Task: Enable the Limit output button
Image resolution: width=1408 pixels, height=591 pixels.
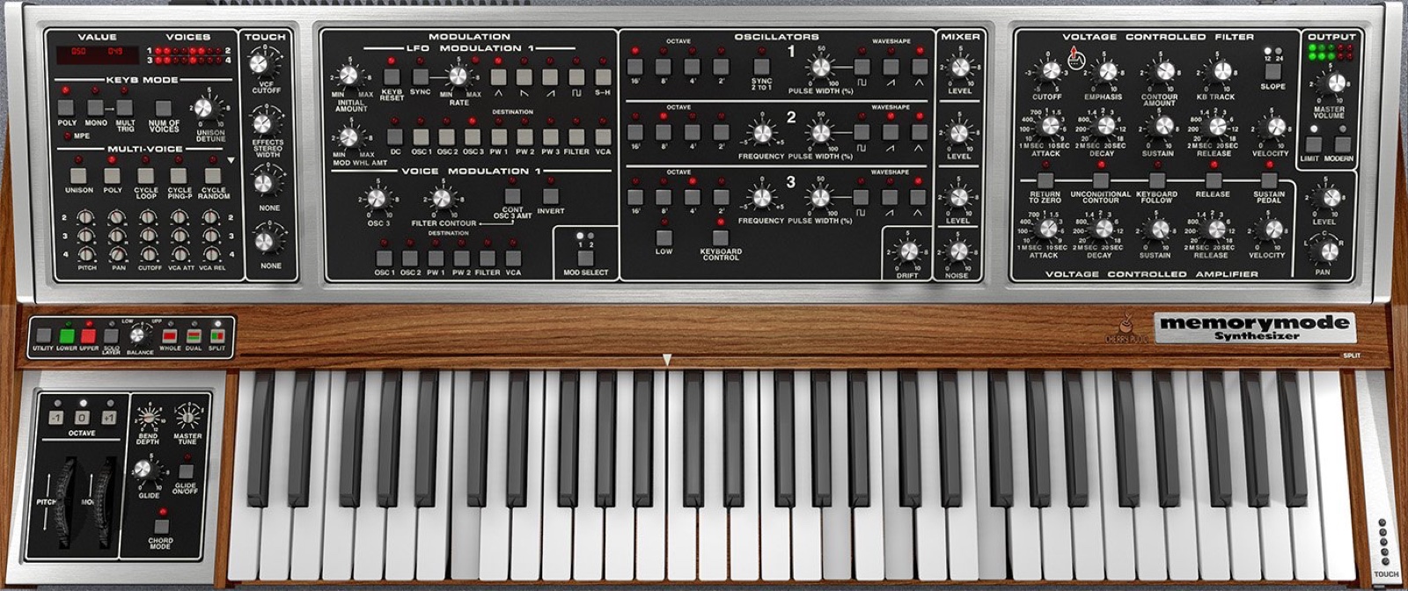Action: tap(1314, 145)
